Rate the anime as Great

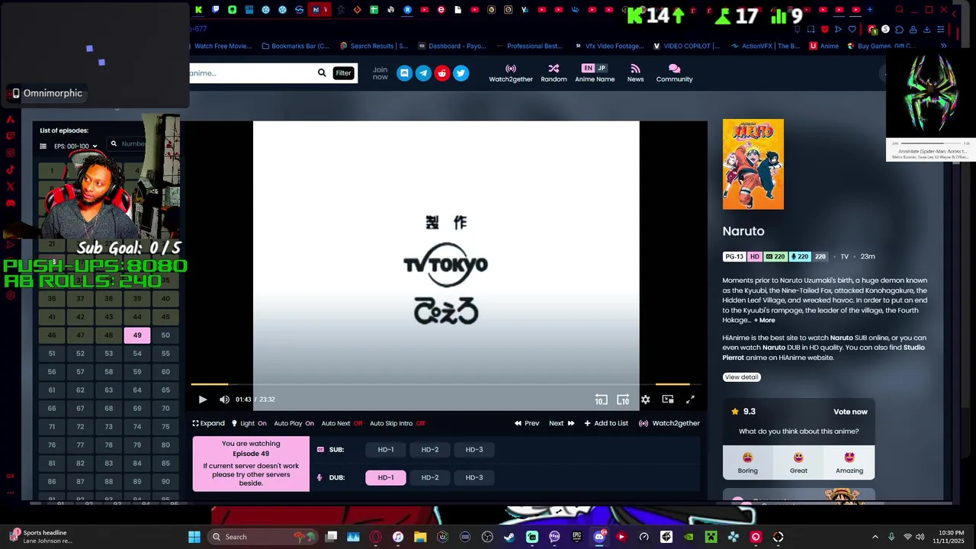point(798,462)
